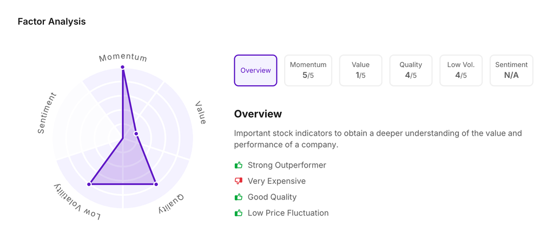Click the Strong Outperformer text
Viewport: 554px width, 240px height.
pos(287,165)
